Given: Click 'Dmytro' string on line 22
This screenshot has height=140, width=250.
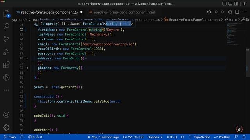Looking at the screenshot, I should pyautogui.click(x=113, y=30).
